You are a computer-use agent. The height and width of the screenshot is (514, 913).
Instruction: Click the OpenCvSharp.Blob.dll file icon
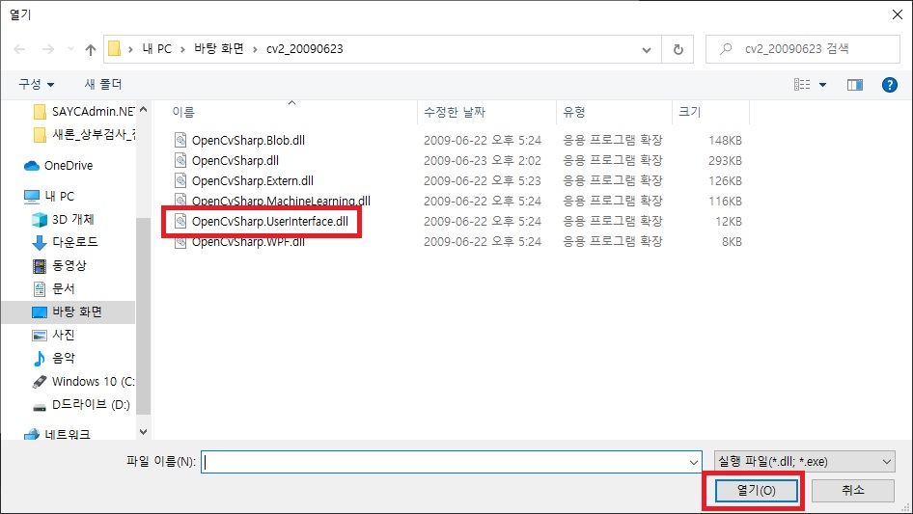pyautogui.click(x=180, y=140)
